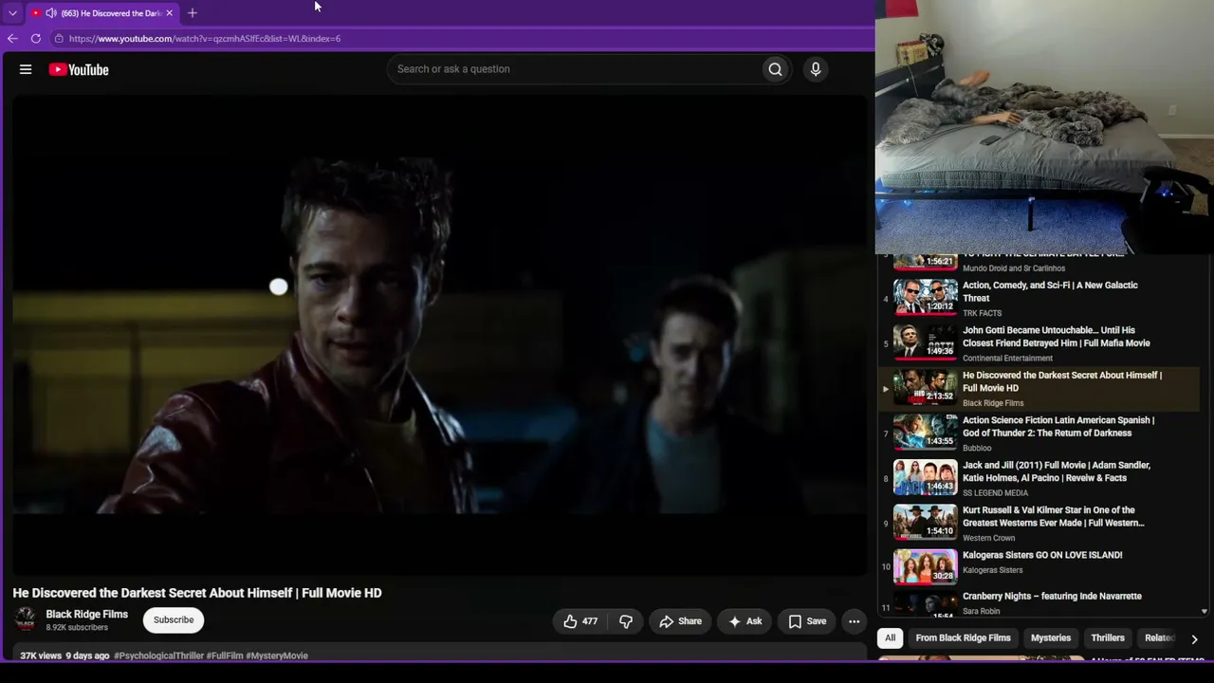This screenshot has width=1214, height=683.
Task: Open 'God of Thunder 2: The Return of Darkness' title
Action: pyautogui.click(x=1058, y=427)
